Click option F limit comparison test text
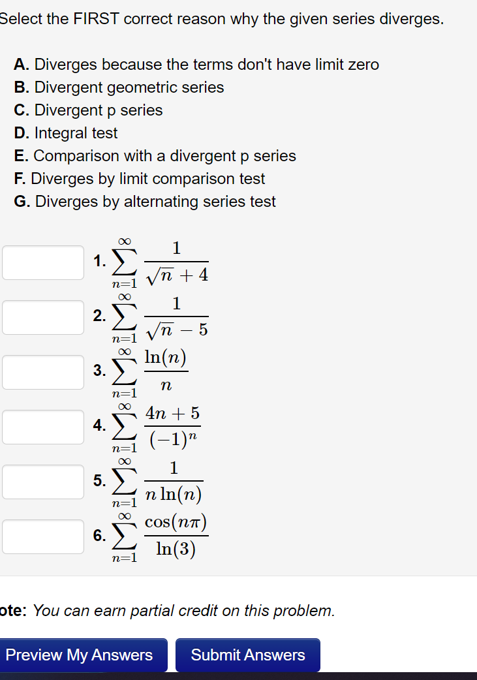 (x=139, y=179)
